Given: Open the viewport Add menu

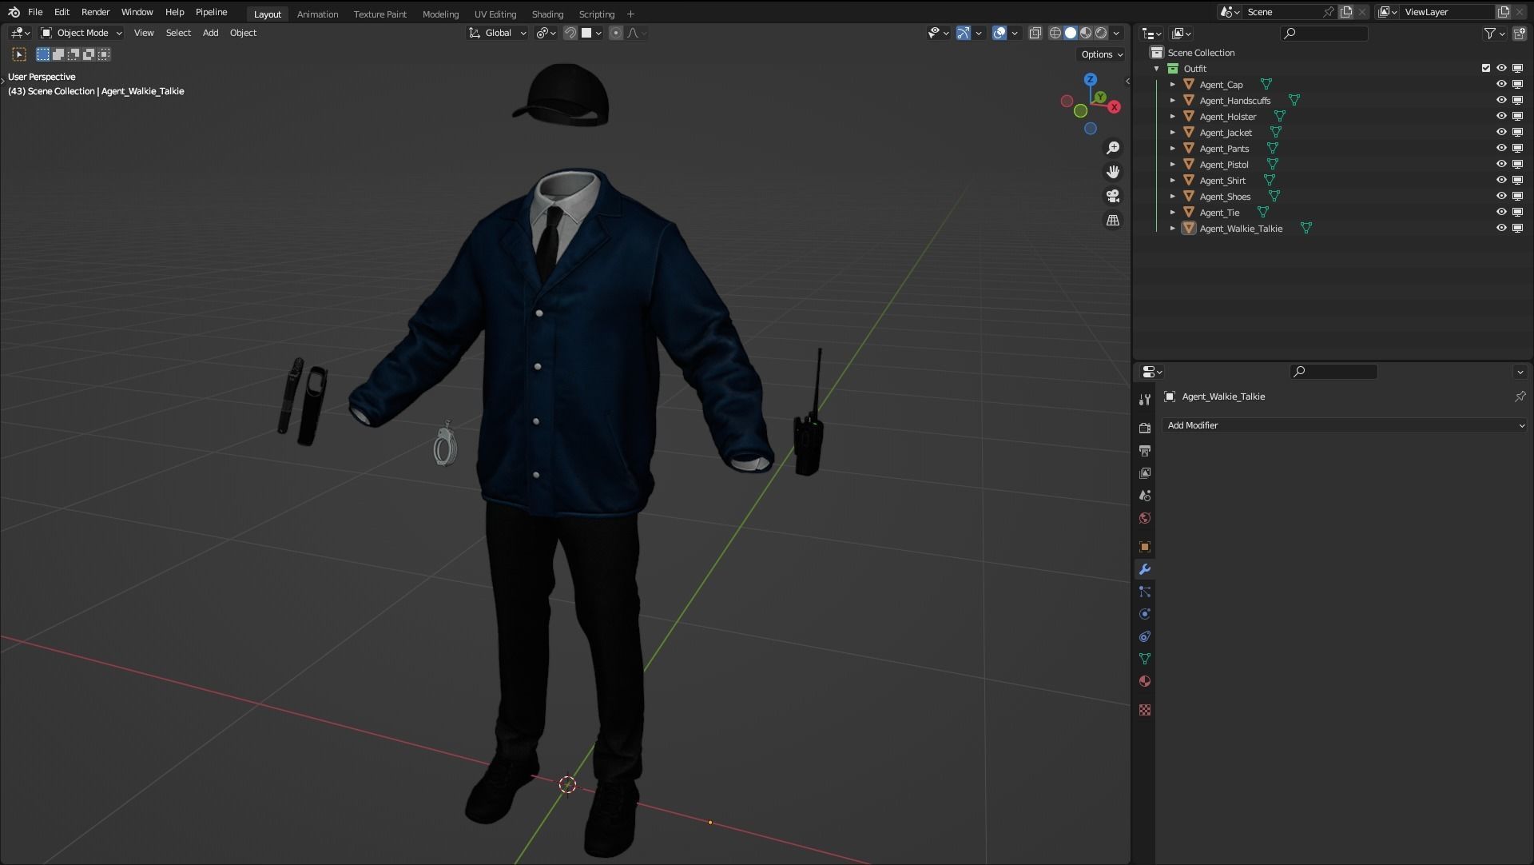Looking at the screenshot, I should tap(210, 33).
